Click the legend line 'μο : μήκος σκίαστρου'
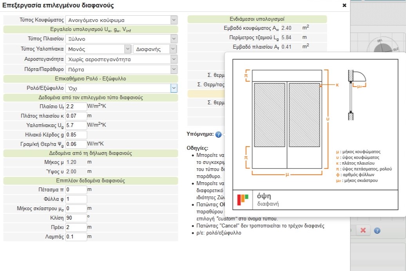406x271 pixels. (x=357, y=180)
